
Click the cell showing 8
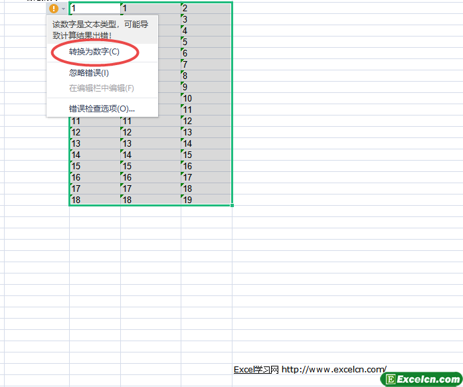(x=206, y=76)
